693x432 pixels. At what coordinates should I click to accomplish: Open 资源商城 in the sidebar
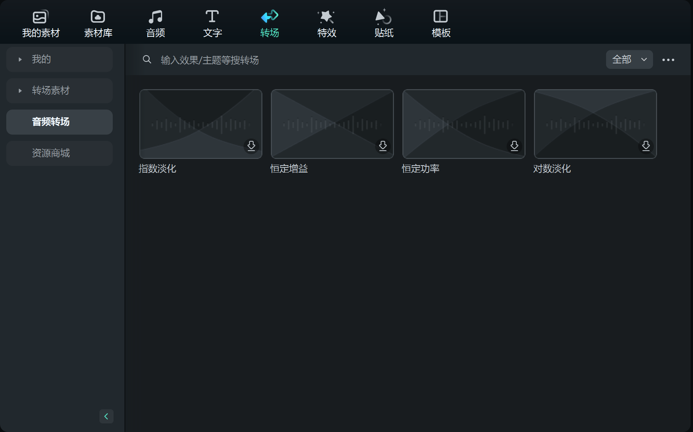(60, 153)
